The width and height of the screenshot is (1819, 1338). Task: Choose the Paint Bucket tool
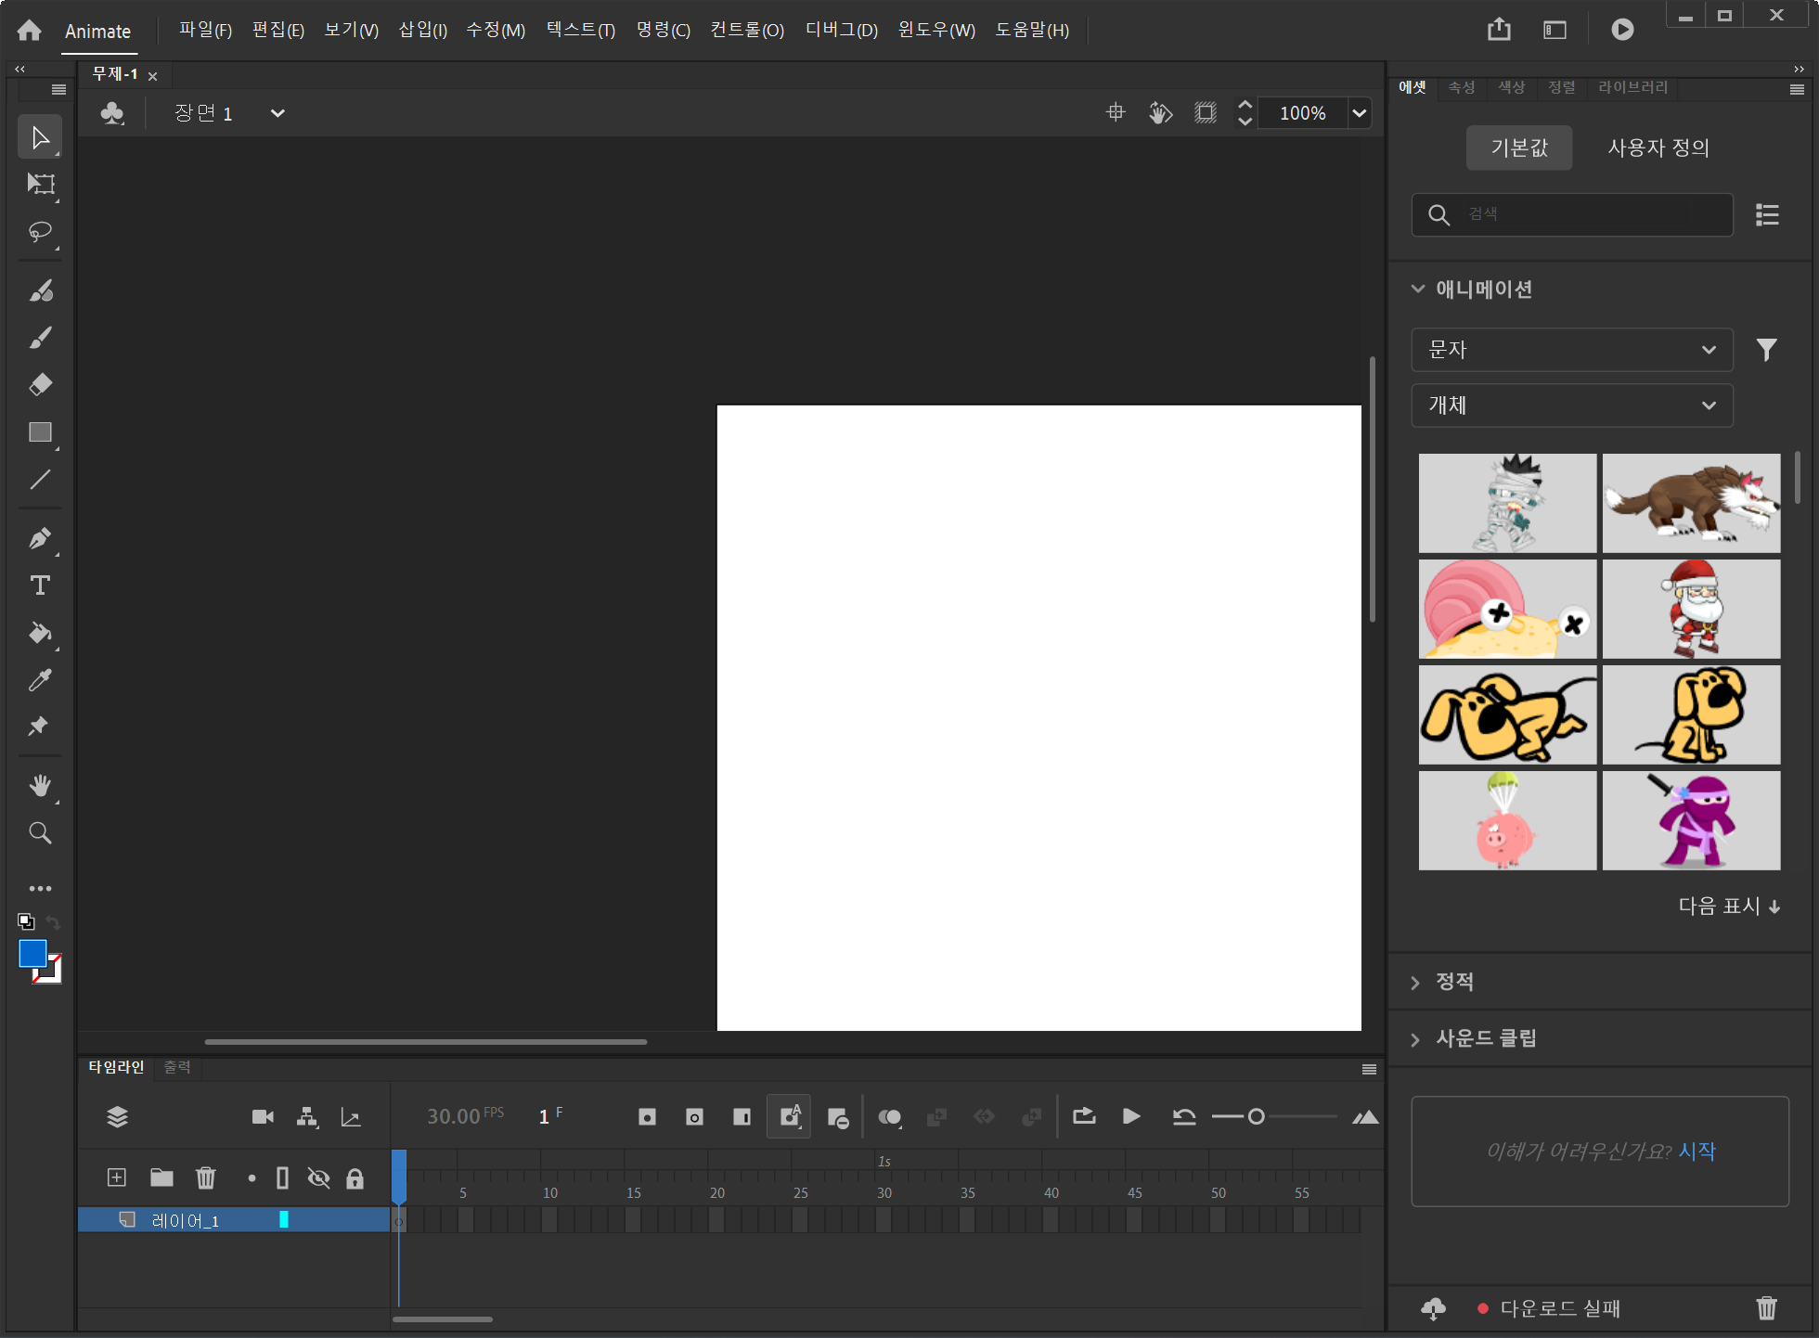[40, 633]
